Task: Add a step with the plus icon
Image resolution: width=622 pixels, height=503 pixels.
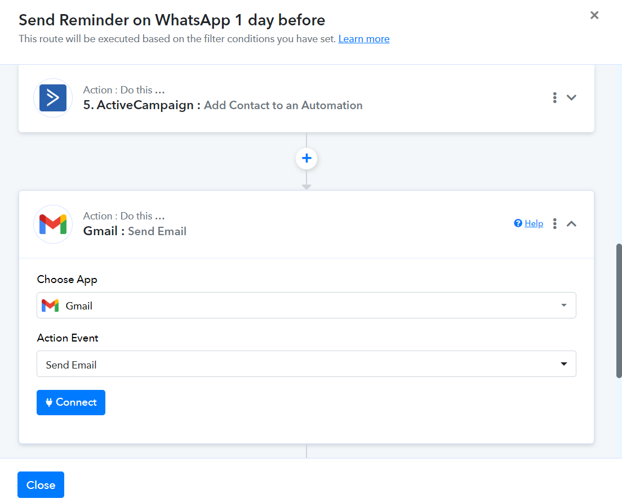Action: [x=306, y=159]
